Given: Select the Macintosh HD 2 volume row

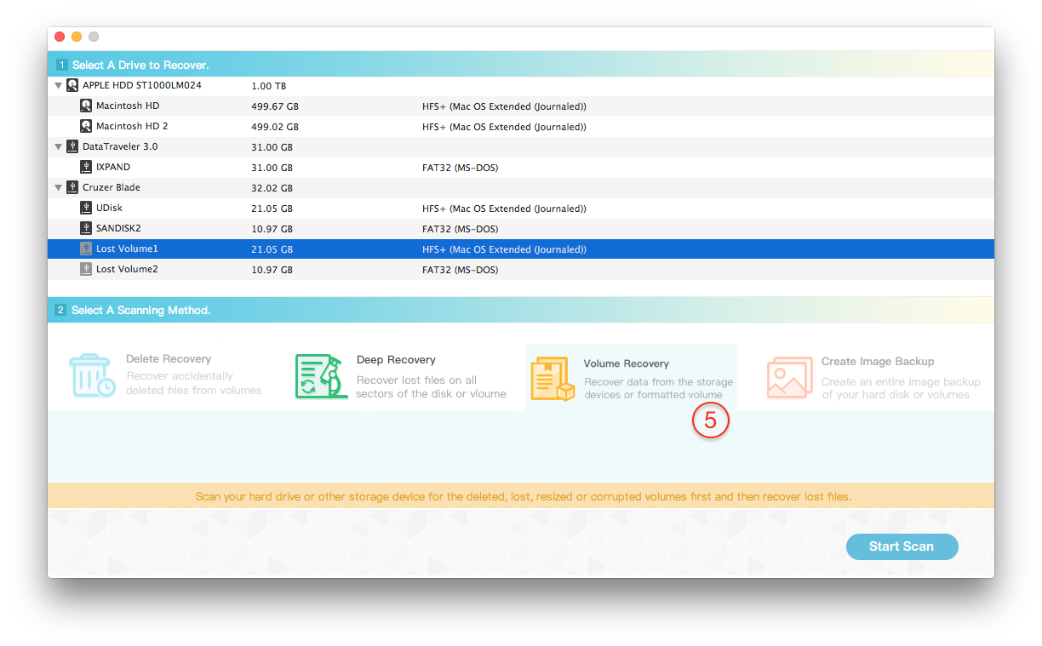Looking at the screenshot, I should [521, 126].
